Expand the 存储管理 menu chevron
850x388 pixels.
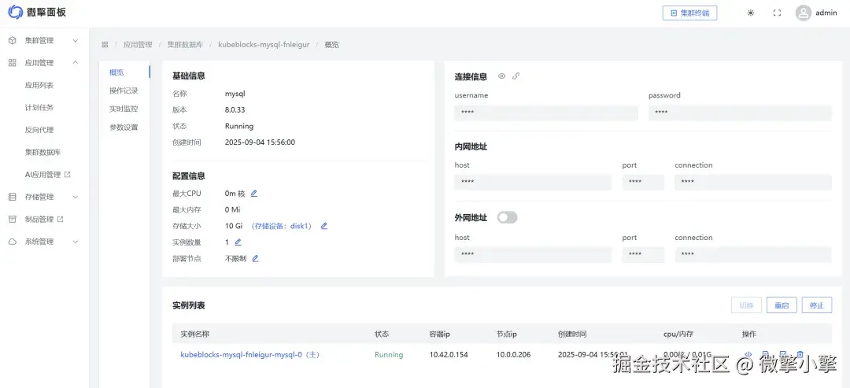(x=76, y=198)
